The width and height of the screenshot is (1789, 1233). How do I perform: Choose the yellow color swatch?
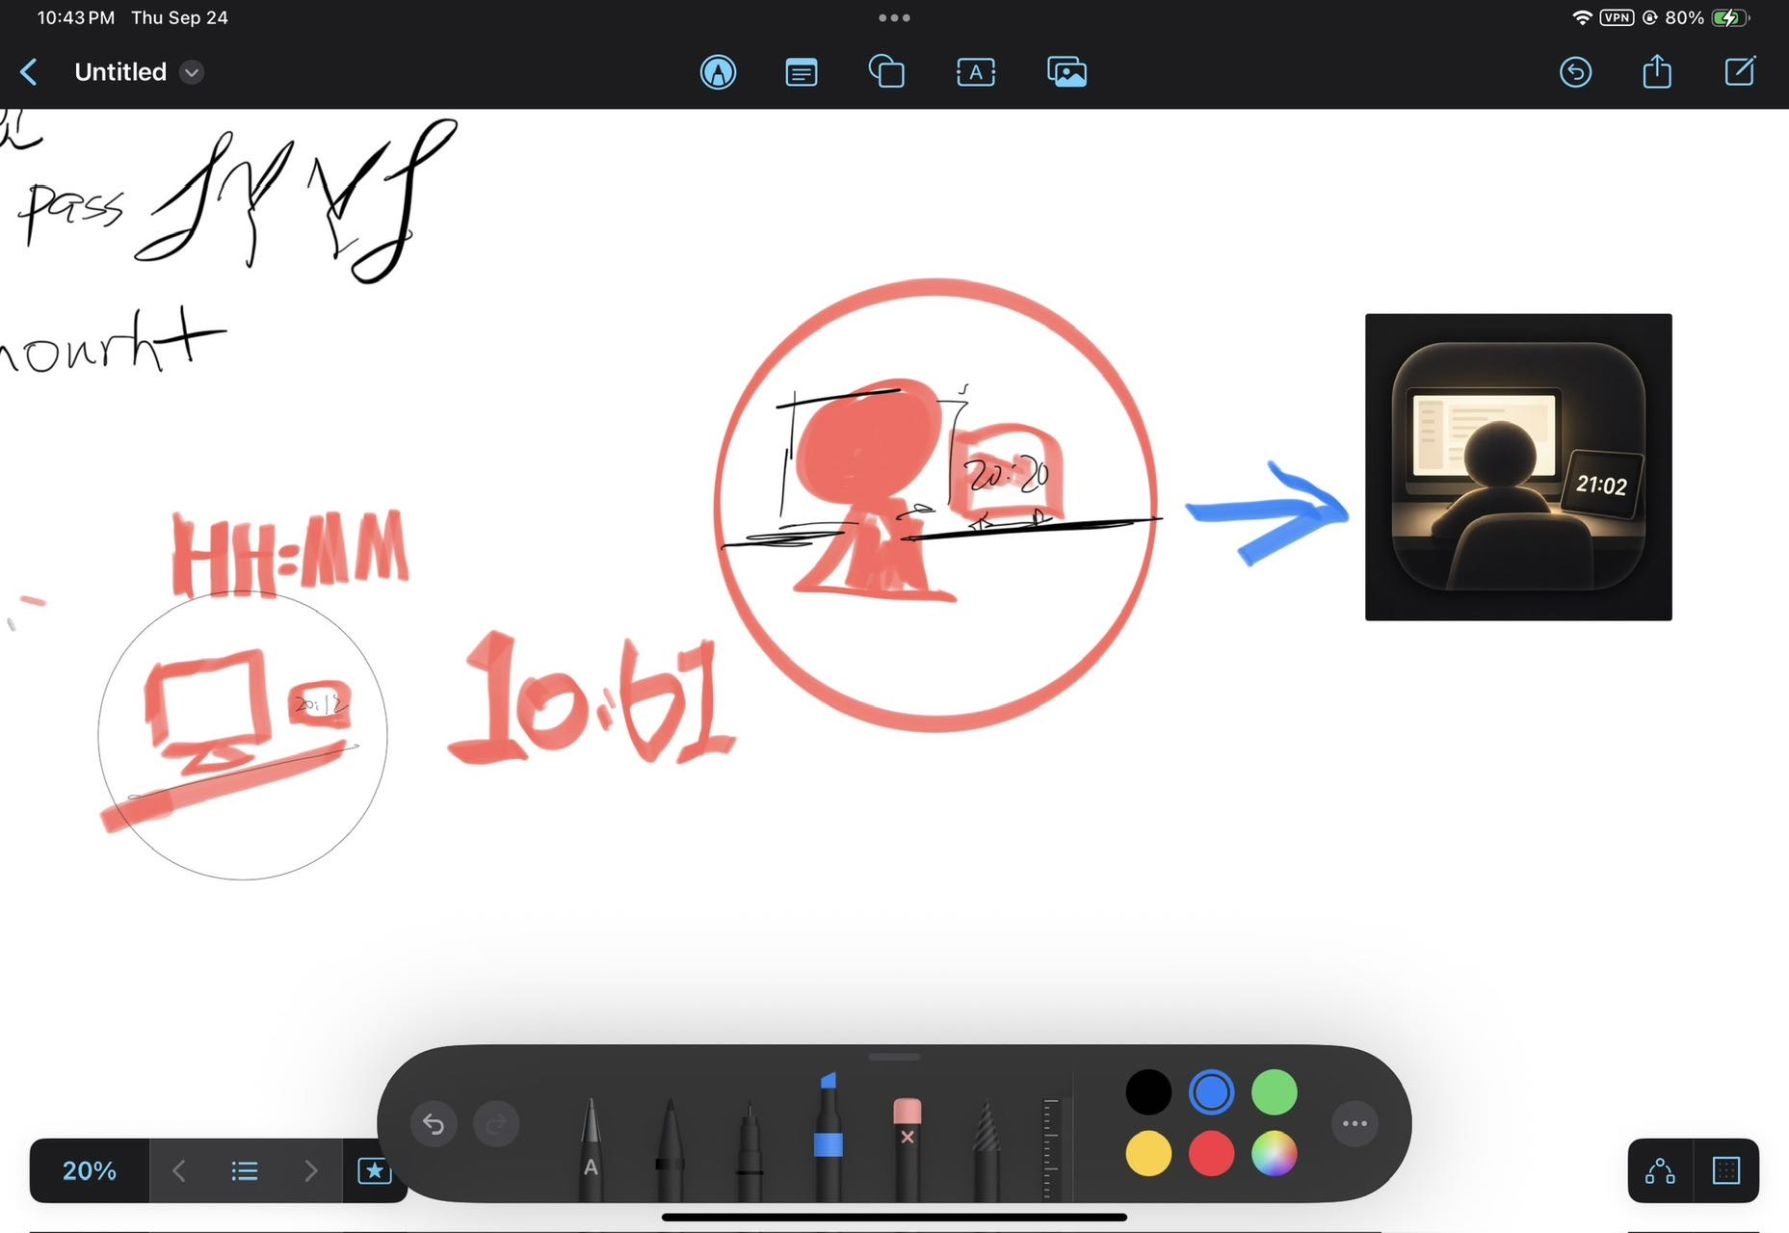click(1148, 1153)
